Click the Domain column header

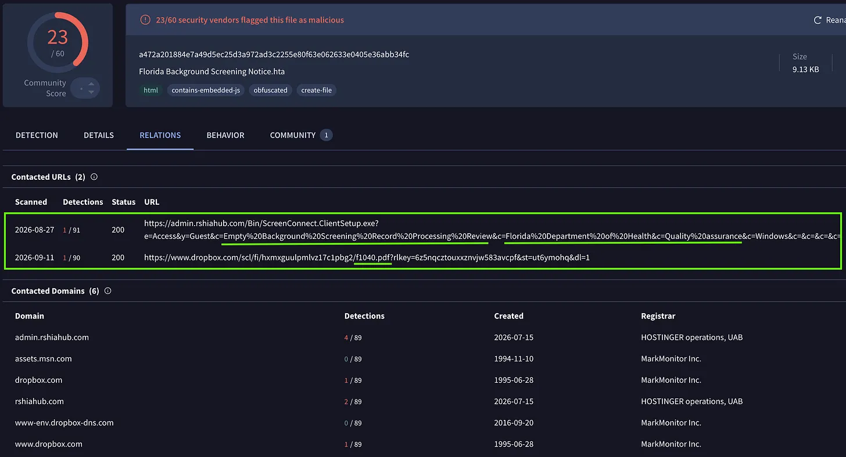(x=30, y=316)
